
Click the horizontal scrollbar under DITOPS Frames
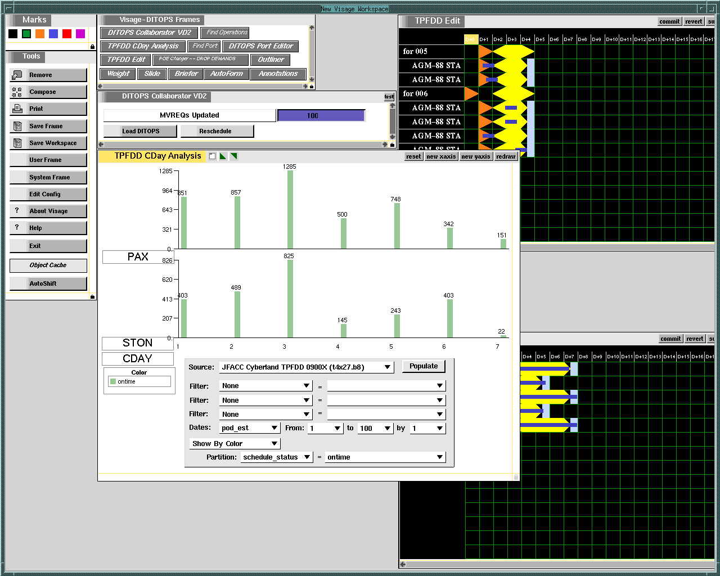pyautogui.click(x=202, y=87)
